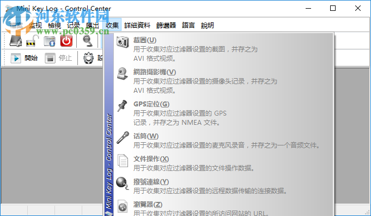Open the 檔案 menu
Viewport: 371px width, 216px height.
[x=16, y=25]
